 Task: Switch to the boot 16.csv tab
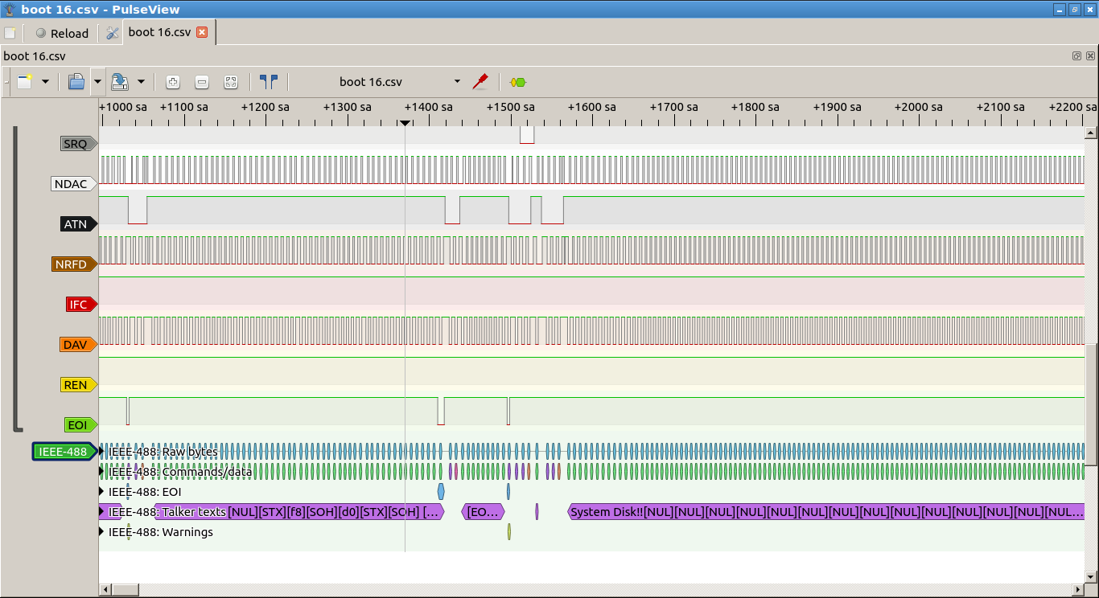[x=159, y=33]
